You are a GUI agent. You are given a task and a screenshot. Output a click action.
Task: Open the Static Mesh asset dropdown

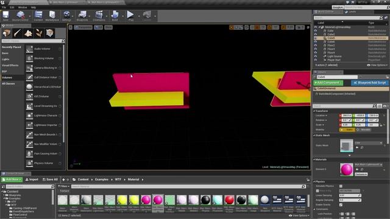(368, 143)
